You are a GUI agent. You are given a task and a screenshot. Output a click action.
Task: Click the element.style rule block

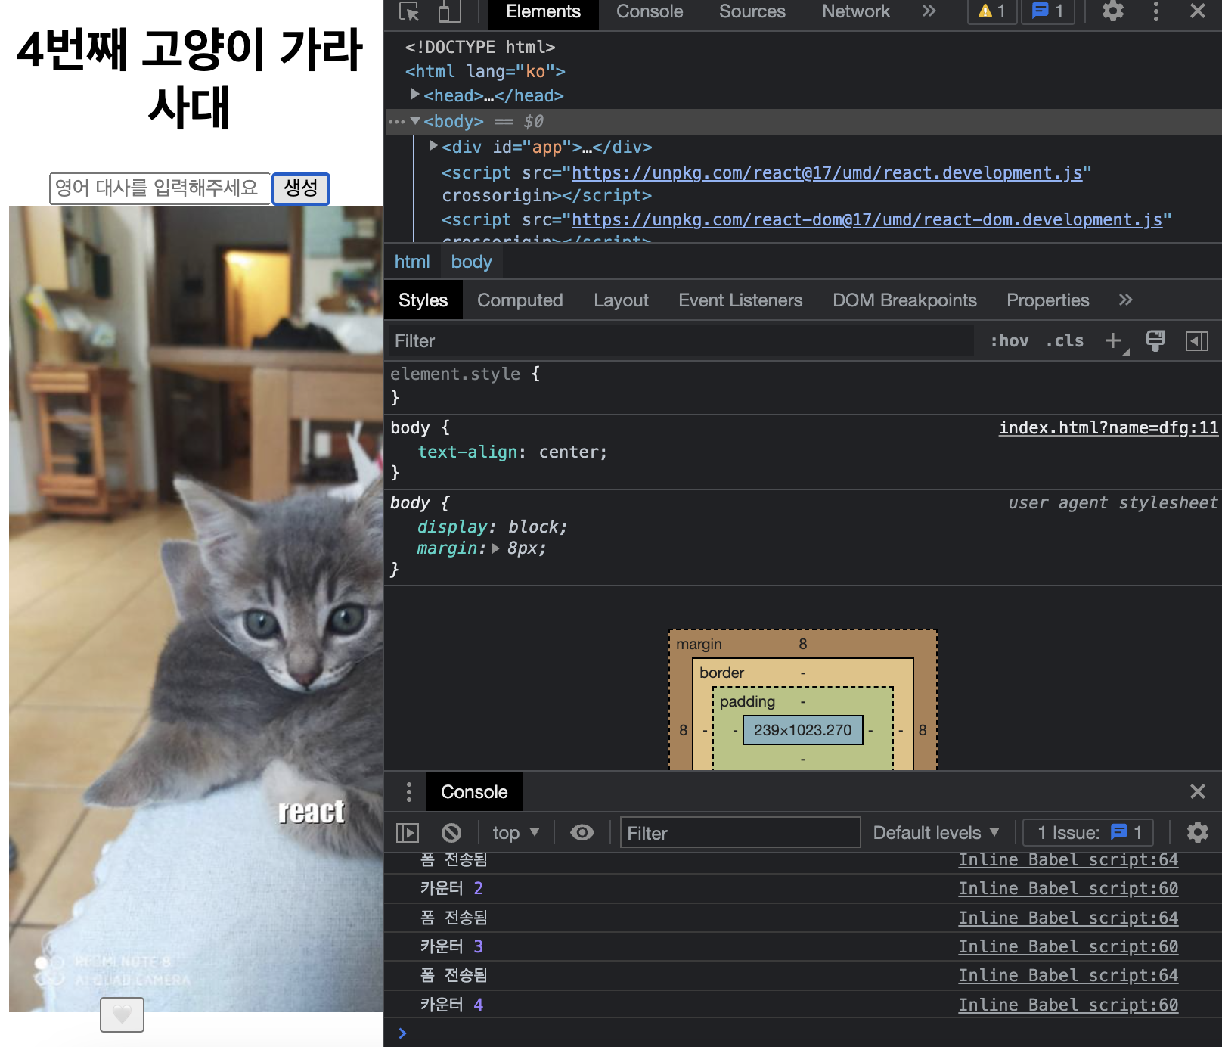pos(803,386)
